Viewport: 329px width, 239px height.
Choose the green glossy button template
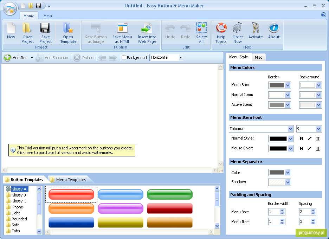[170, 194]
